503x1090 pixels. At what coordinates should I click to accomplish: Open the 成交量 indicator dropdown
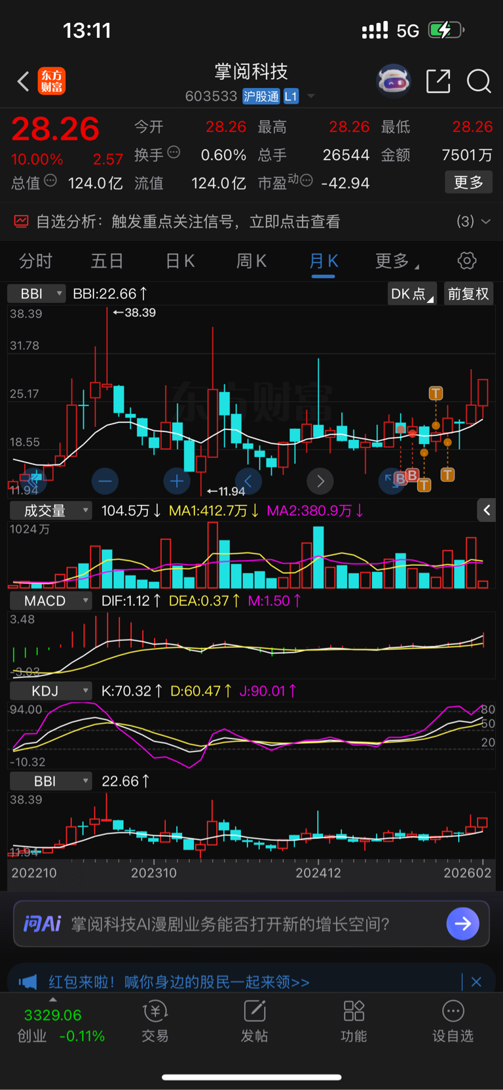(50, 510)
